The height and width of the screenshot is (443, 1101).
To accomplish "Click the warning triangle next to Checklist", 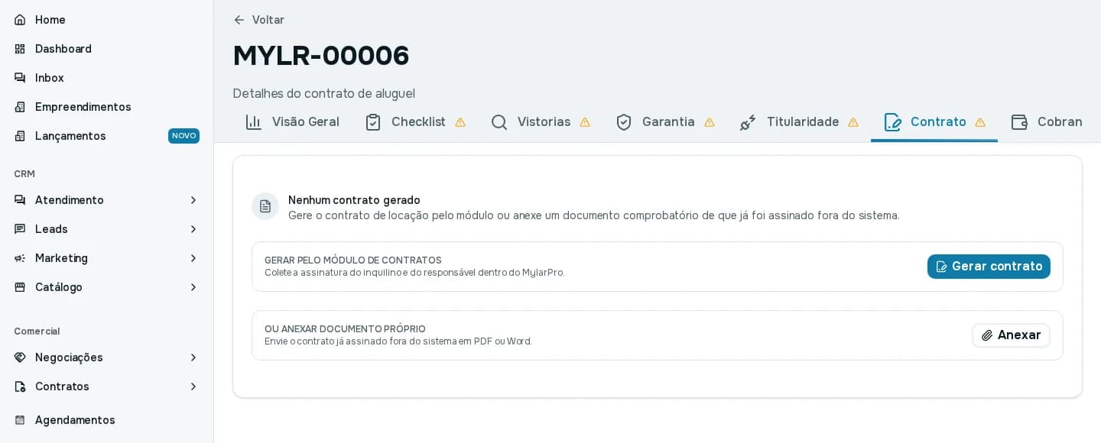I will pos(460,122).
